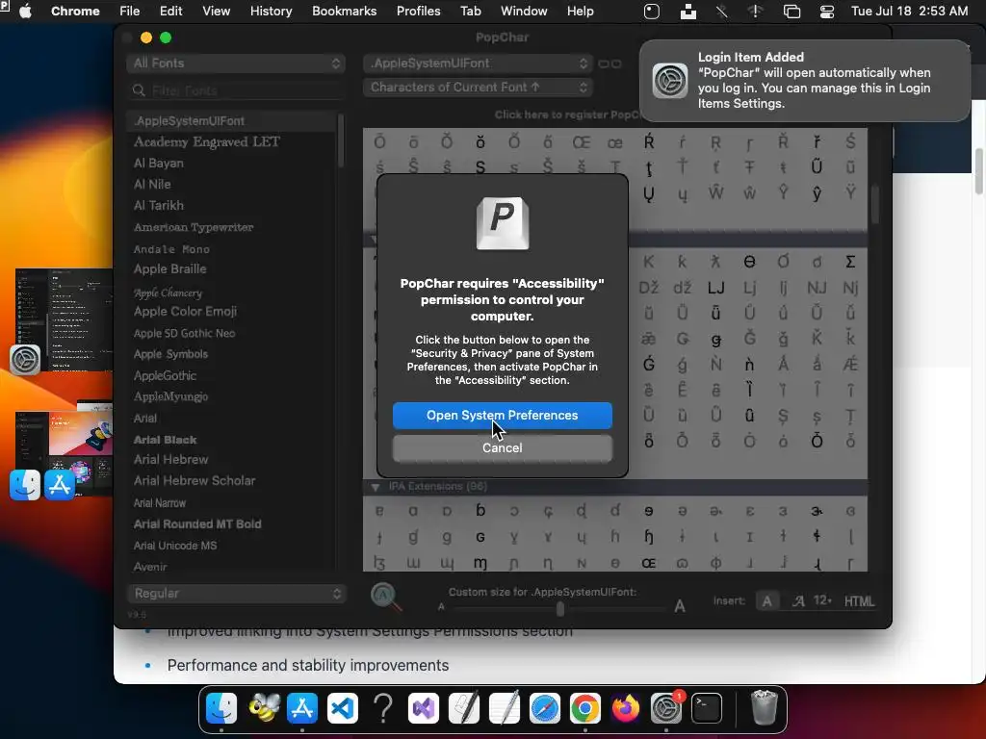Click the Œ character in IPA Extensions
The width and height of the screenshot is (986, 739).
[x=648, y=564]
